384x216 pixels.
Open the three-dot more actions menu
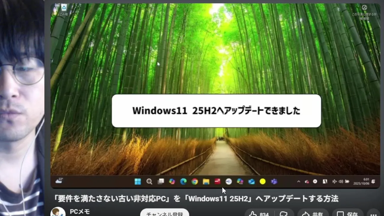click(x=373, y=214)
